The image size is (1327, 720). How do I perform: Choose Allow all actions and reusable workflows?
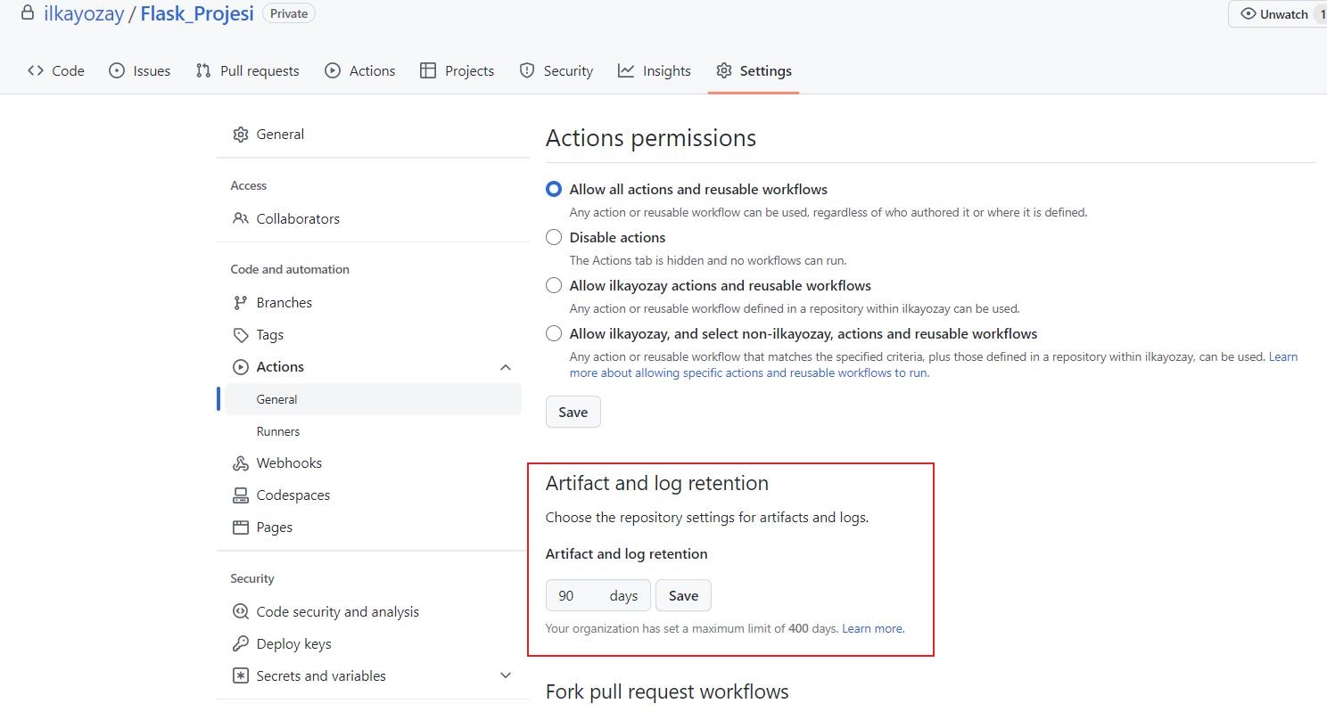click(x=554, y=190)
